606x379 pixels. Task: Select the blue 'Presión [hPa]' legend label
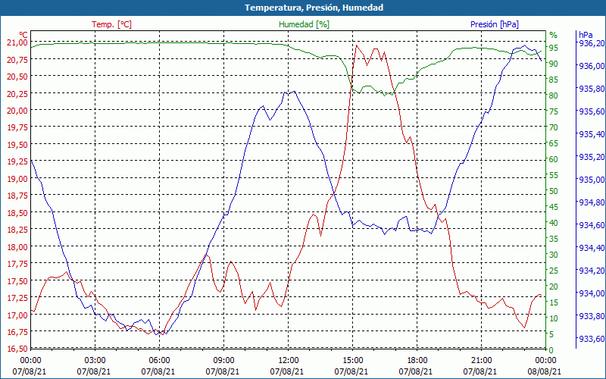[x=495, y=24]
